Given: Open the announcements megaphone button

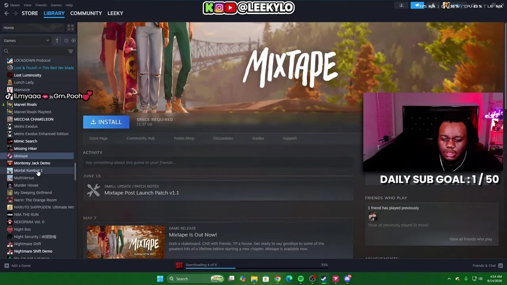Looking at the screenshot, I should click(417, 6).
